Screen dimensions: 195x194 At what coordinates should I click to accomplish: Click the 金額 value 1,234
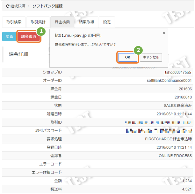coord(187,181)
